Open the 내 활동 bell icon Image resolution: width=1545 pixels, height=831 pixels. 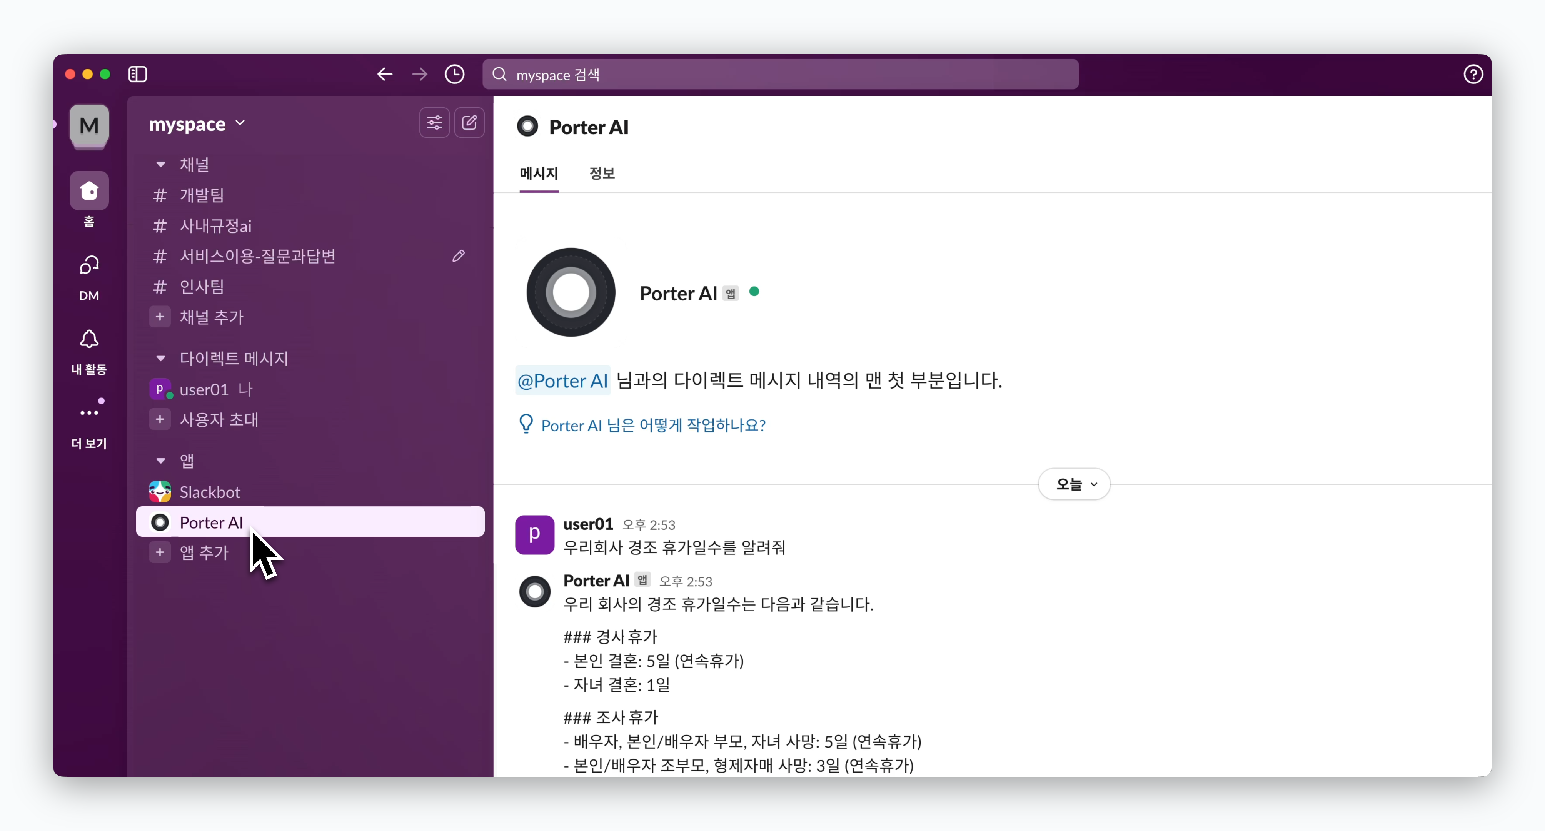pos(89,339)
